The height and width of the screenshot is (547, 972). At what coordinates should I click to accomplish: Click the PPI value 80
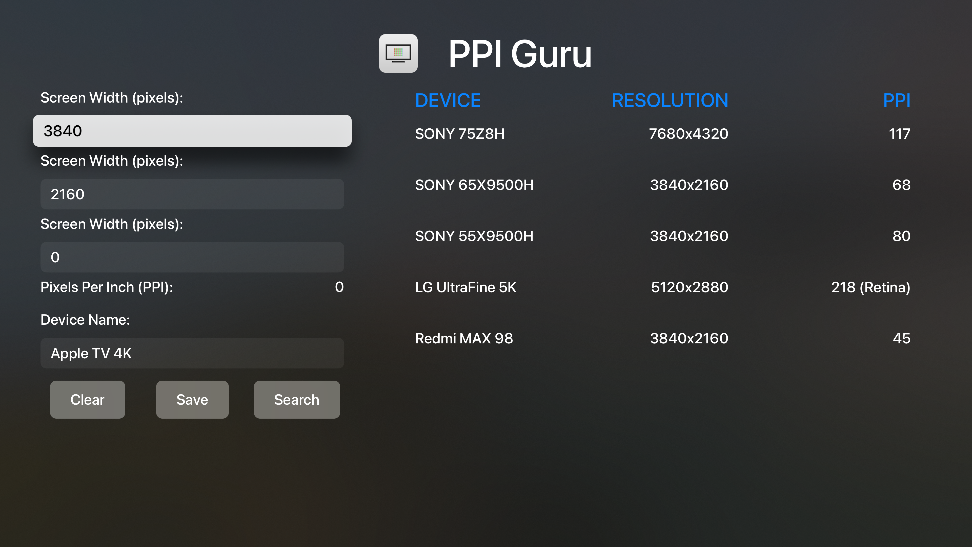(901, 236)
